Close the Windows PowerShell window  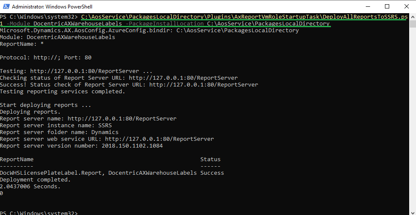406,6
